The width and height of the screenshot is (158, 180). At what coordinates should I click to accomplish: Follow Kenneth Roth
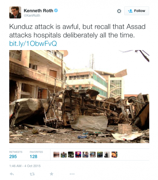coord(137,11)
